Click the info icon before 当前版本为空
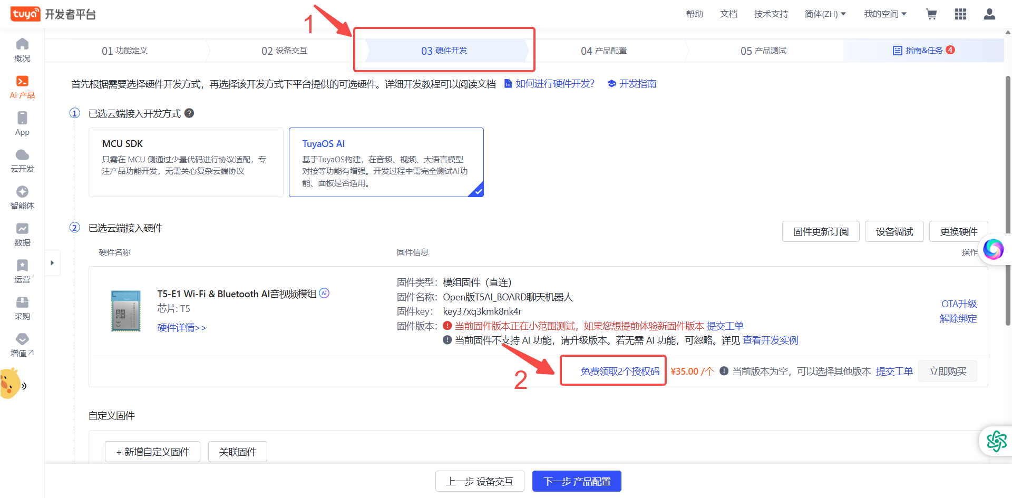1012x498 pixels. 724,371
